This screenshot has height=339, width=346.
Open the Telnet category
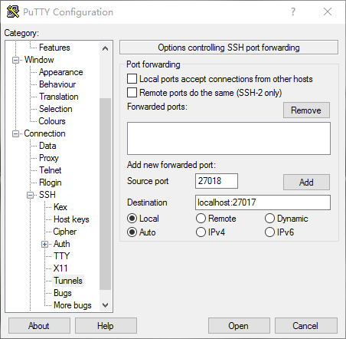coord(50,170)
